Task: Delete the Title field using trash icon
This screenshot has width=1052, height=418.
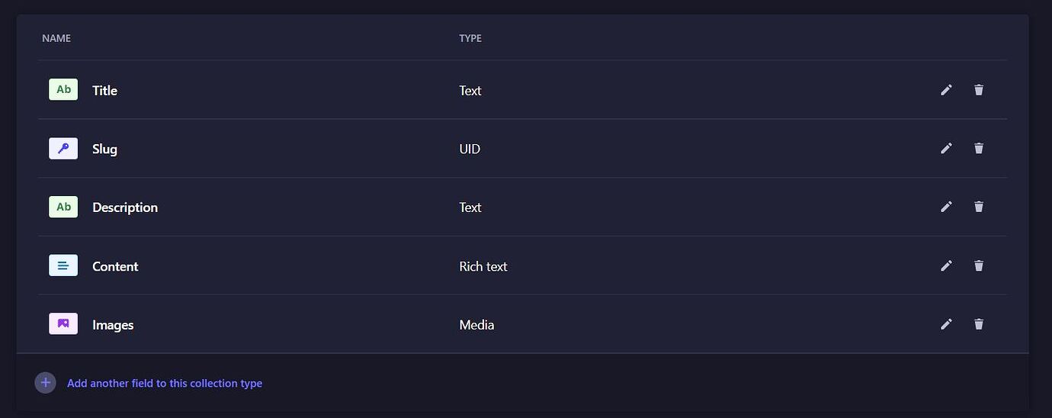Action: point(979,90)
